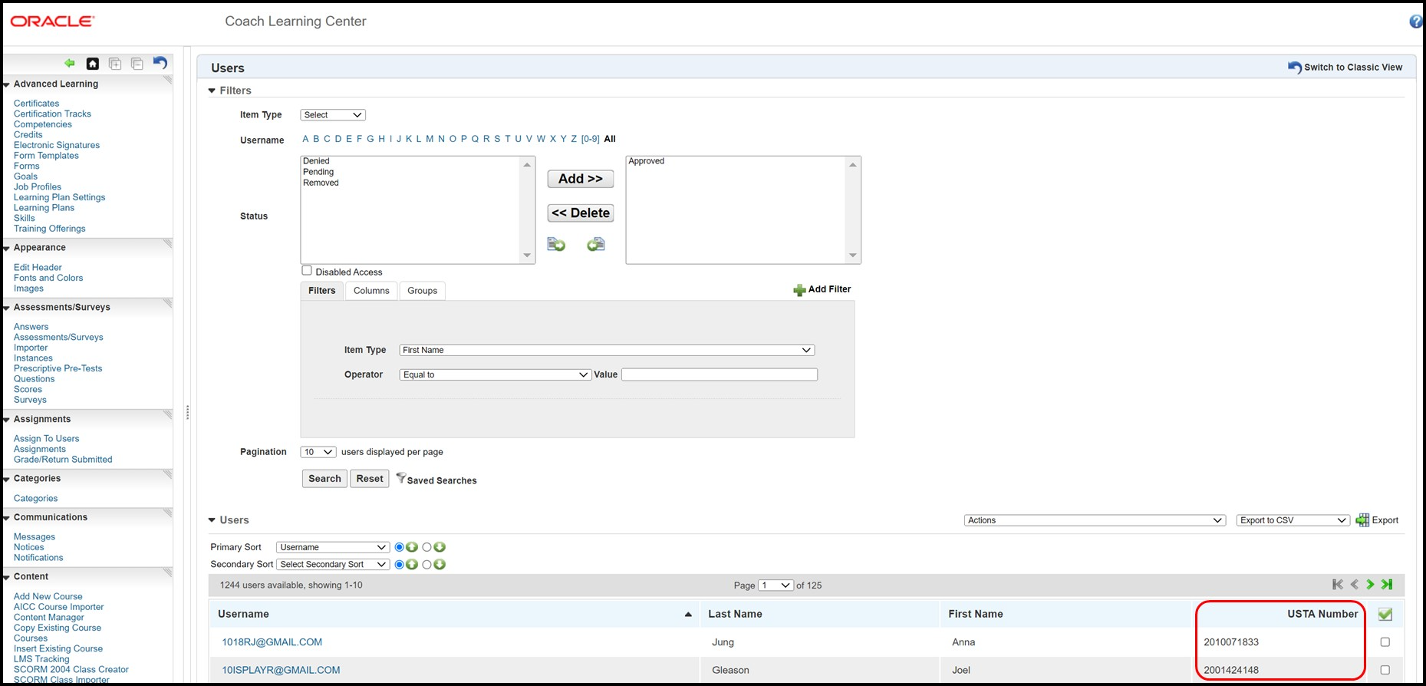Open user 1018RJ@GMAIL.COM link
The width and height of the screenshot is (1426, 686).
click(272, 642)
